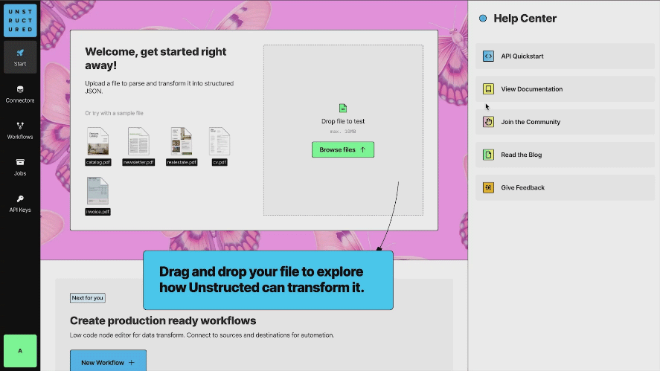Open the Jobs inbox icon

pos(20,162)
